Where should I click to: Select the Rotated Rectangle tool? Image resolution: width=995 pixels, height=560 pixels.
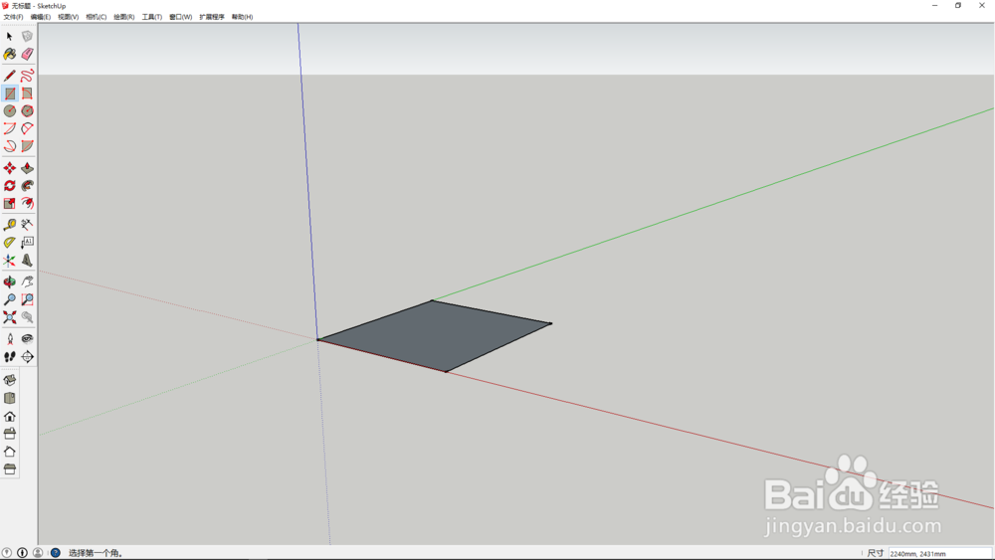[x=27, y=93]
